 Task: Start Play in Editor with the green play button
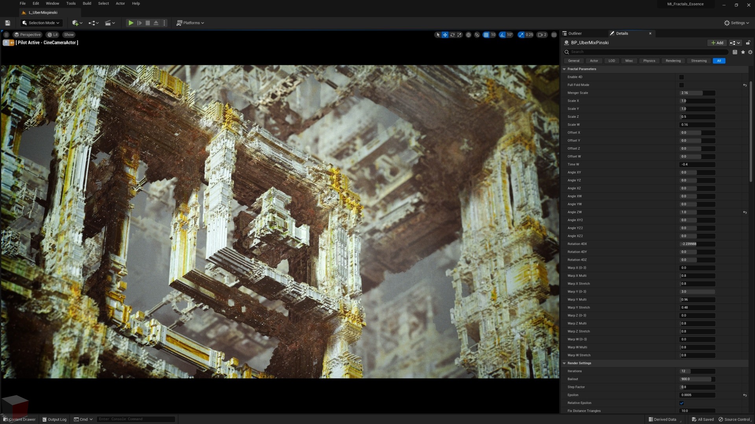[x=131, y=23]
